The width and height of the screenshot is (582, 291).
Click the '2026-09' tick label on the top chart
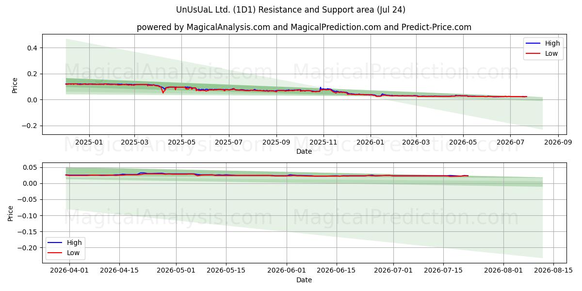click(x=558, y=142)
